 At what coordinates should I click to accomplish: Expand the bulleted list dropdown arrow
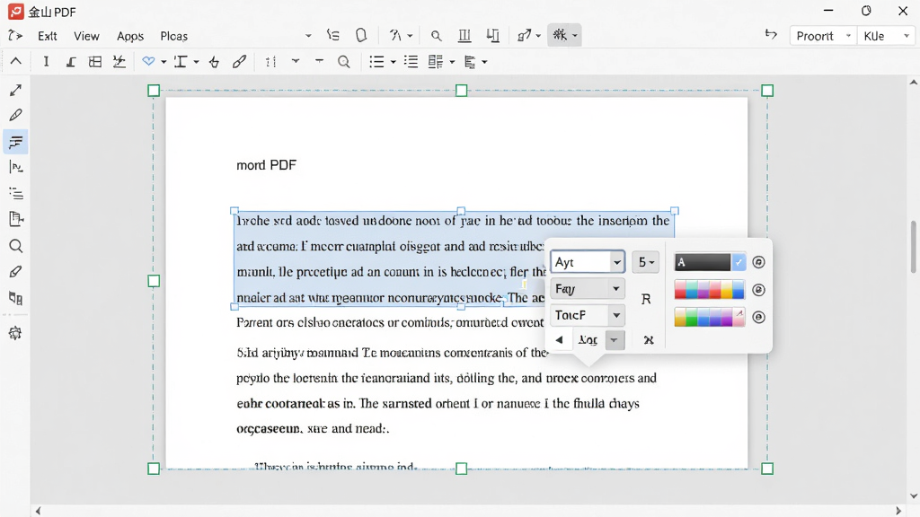394,62
